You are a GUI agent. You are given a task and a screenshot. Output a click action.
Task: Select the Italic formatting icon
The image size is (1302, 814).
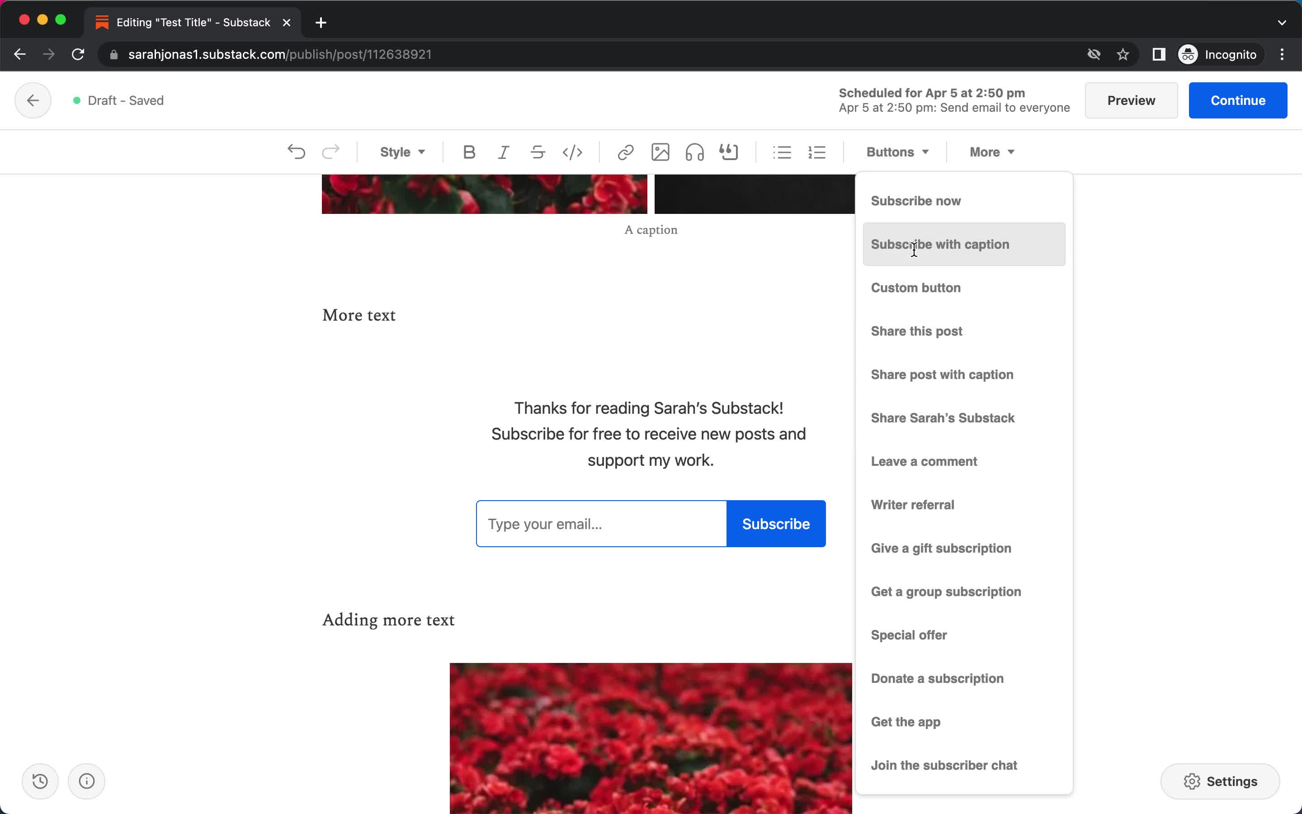[503, 152]
